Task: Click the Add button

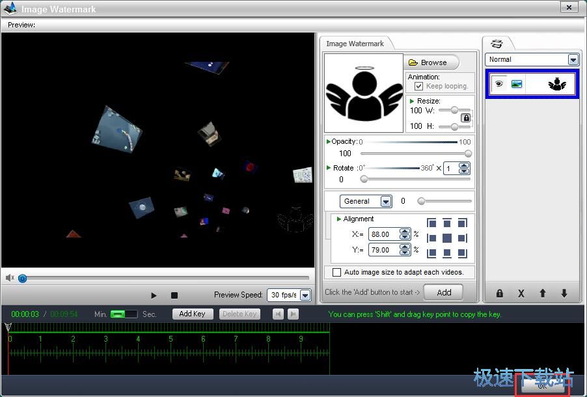Action: tap(444, 292)
